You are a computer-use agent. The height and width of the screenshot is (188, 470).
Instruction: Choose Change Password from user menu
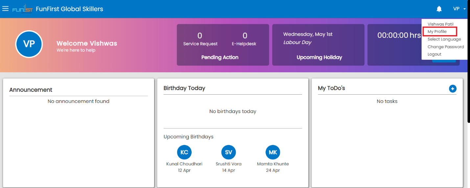coord(445,47)
